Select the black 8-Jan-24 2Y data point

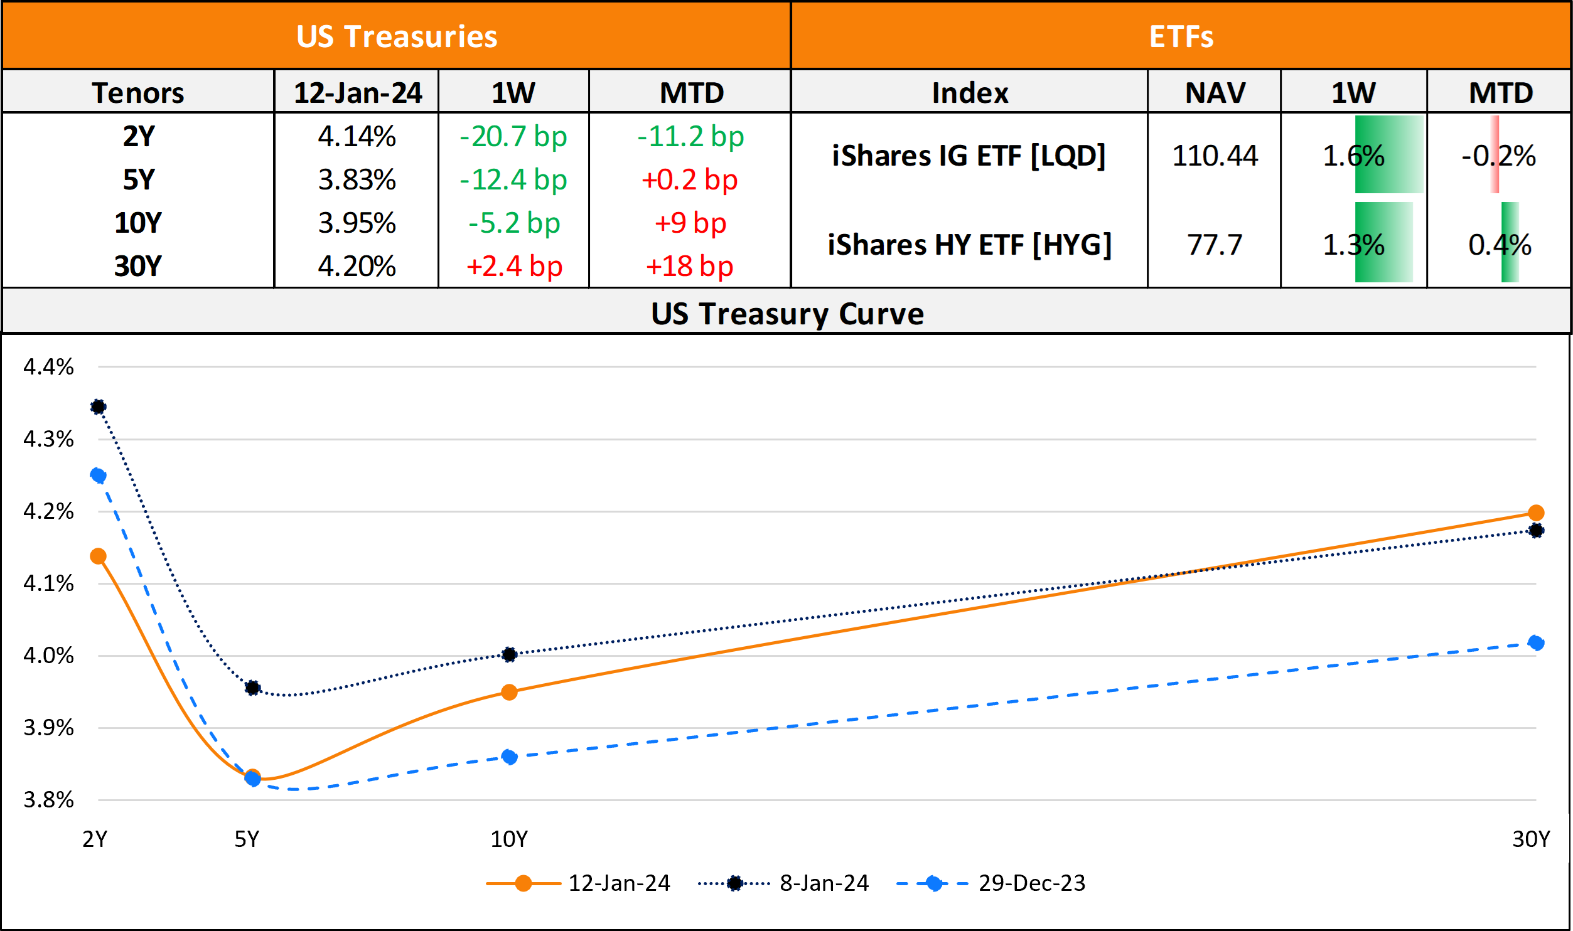coord(98,407)
